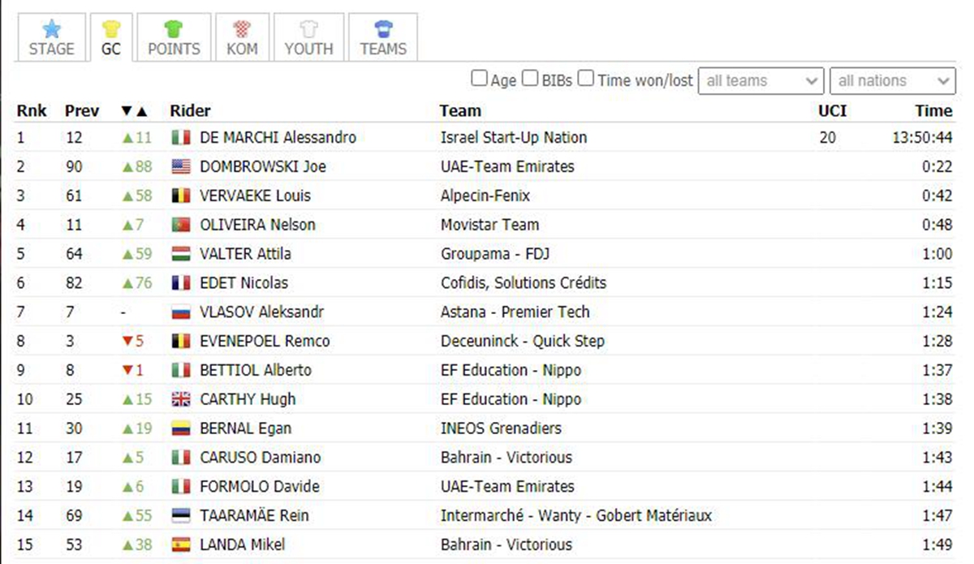Image resolution: width=974 pixels, height=564 pixels.
Task: Click the Russian flag beside VLASOV Aleksandr
Action: [x=181, y=312]
